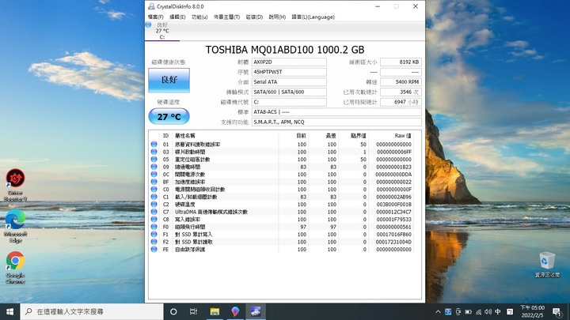
Task: Click the 良好 health status button
Action: [169, 80]
